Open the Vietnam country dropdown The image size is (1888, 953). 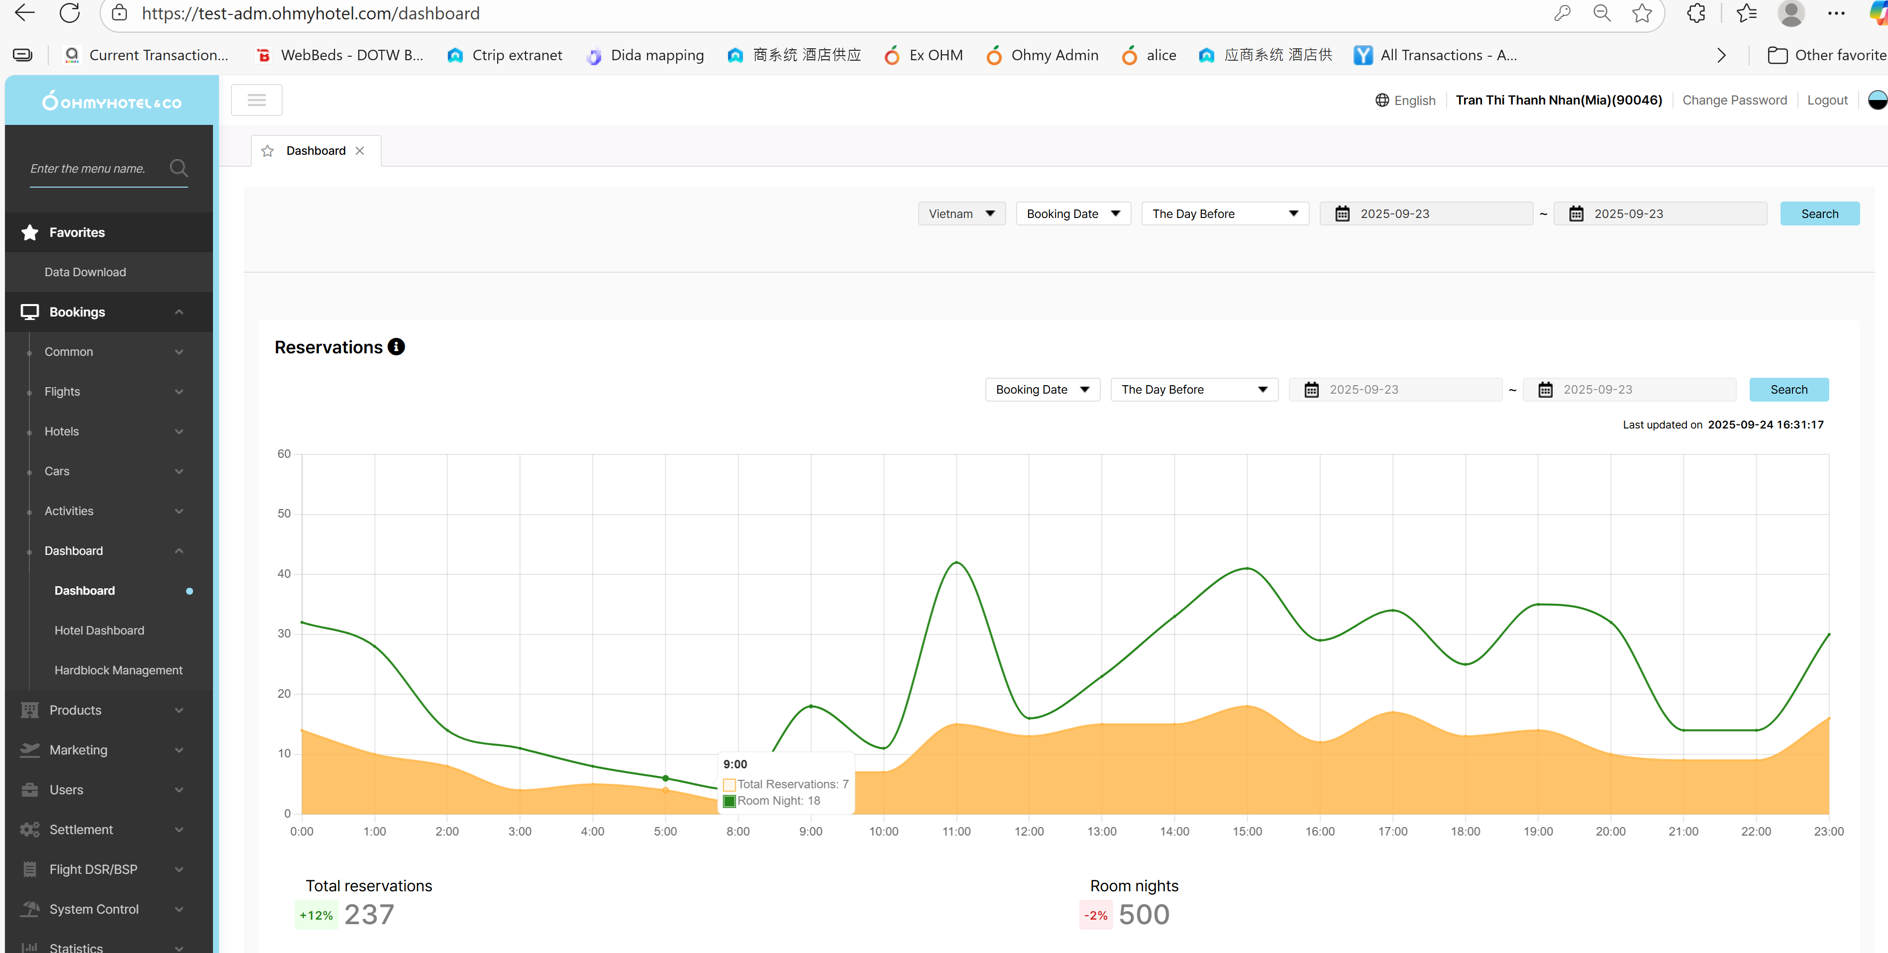click(x=961, y=214)
